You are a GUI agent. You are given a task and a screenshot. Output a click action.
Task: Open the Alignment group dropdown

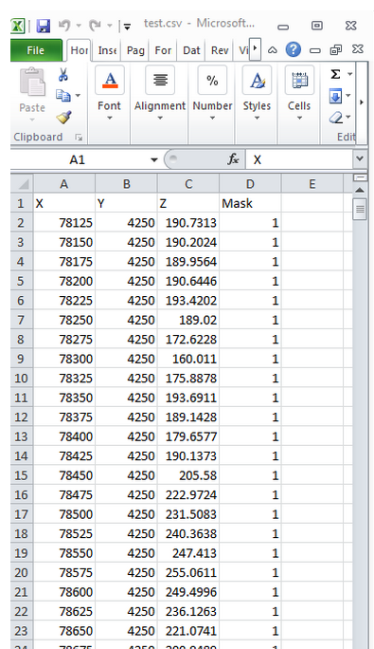pos(160,118)
